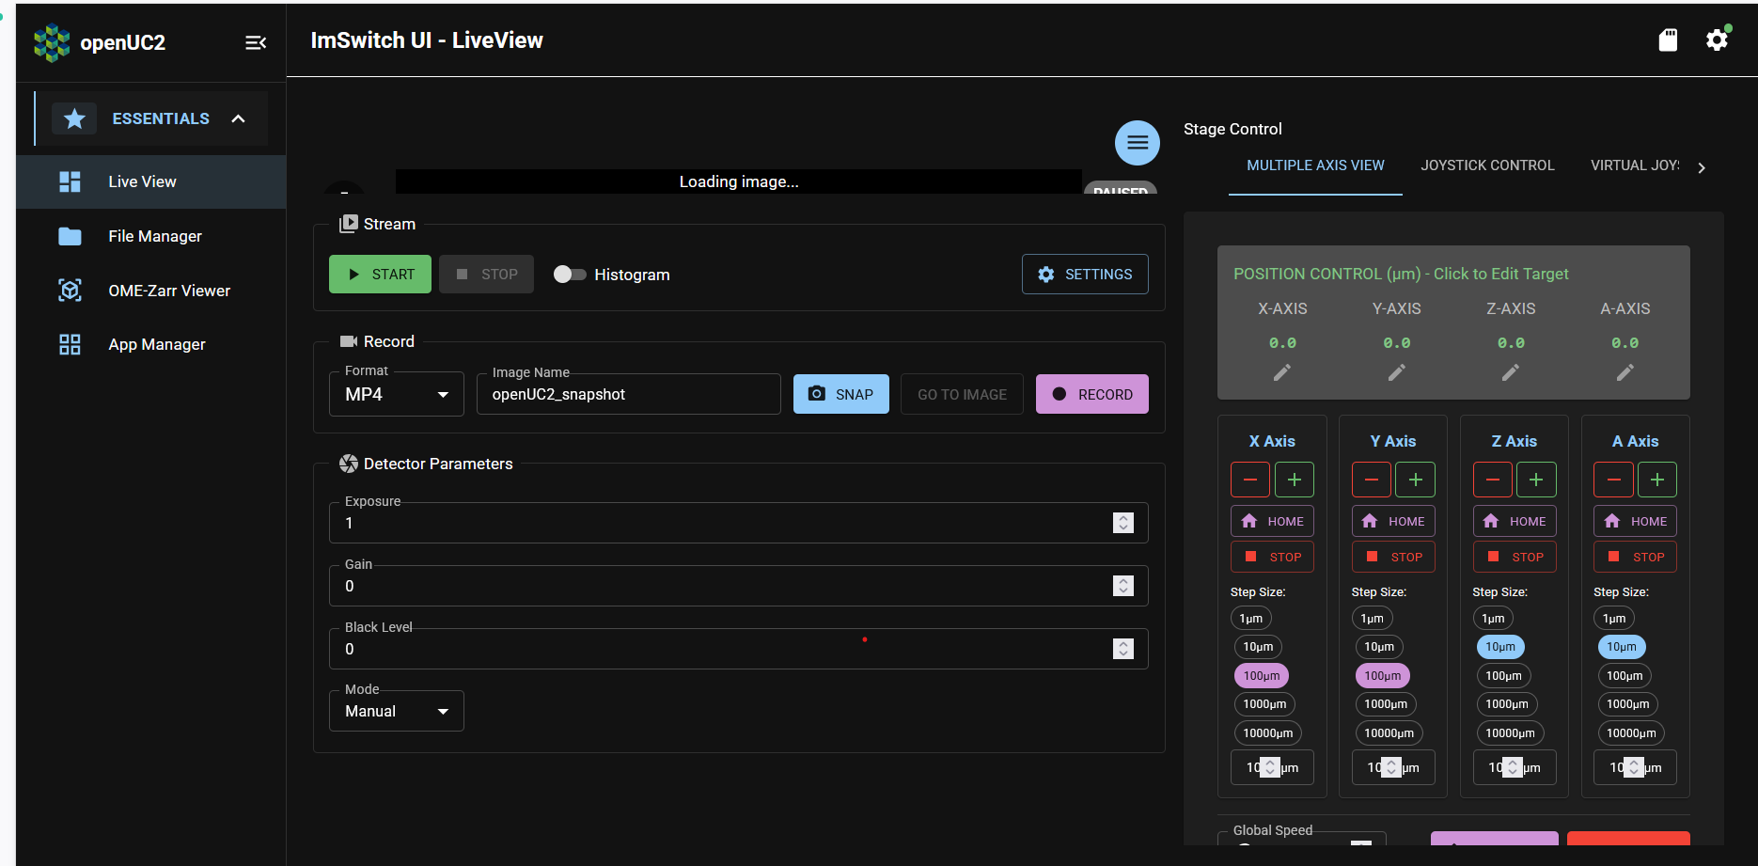The image size is (1758, 866).
Task: Select 1000µm step size for Z Axis
Action: 1506,703
